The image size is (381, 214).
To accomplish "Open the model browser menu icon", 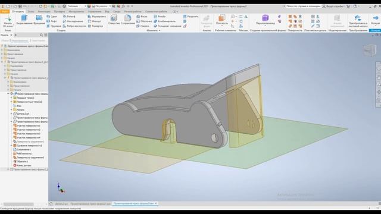I will tap(46, 35).
